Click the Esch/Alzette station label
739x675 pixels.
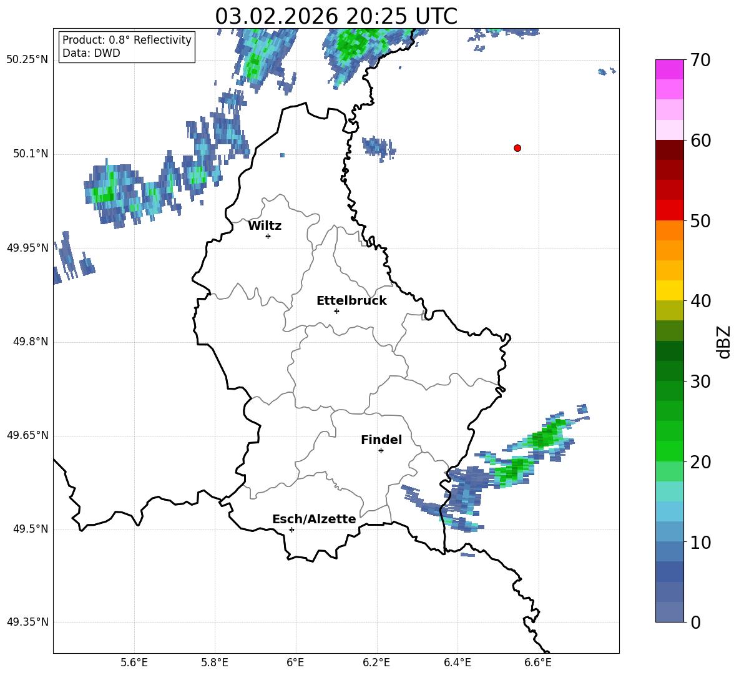pos(314,519)
